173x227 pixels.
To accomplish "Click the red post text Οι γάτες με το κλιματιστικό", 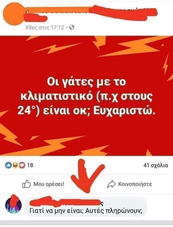I will 86,96.
